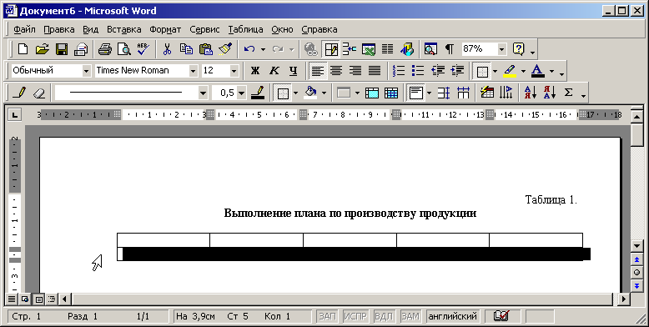Align text left toggle

(317, 71)
